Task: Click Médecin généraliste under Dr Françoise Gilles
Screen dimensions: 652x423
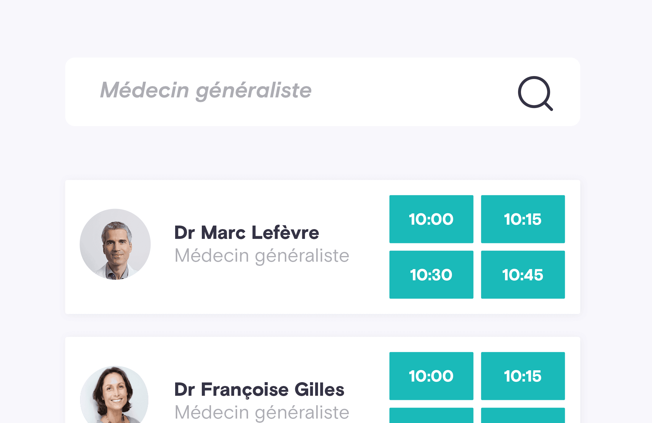Action: tap(262, 412)
